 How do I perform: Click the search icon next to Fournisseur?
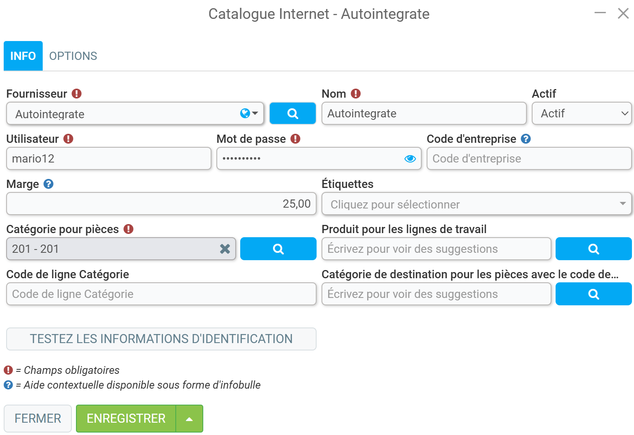(292, 113)
